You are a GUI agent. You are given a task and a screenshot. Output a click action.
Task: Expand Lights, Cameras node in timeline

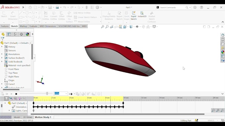point(9,111)
